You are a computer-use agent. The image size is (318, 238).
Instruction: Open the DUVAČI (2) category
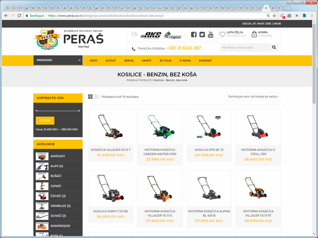coord(58,216)
